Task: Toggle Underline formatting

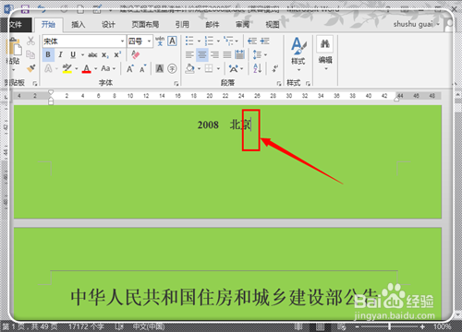Action: point(73,54)
